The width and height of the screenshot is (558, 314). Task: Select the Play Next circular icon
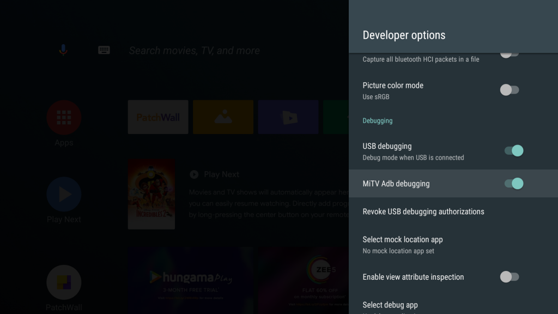[64, 195]
